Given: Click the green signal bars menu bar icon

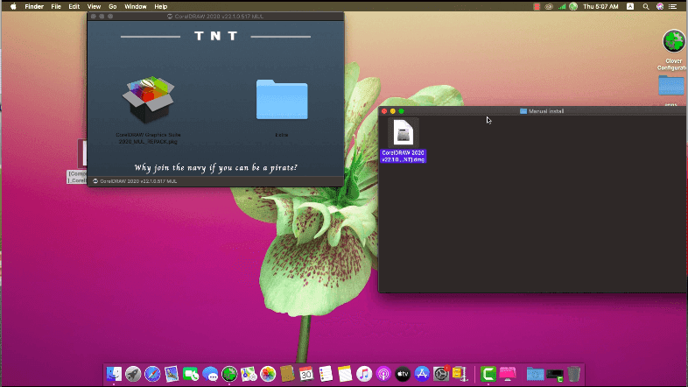Looking at the screenshot, I should [562, 7].
